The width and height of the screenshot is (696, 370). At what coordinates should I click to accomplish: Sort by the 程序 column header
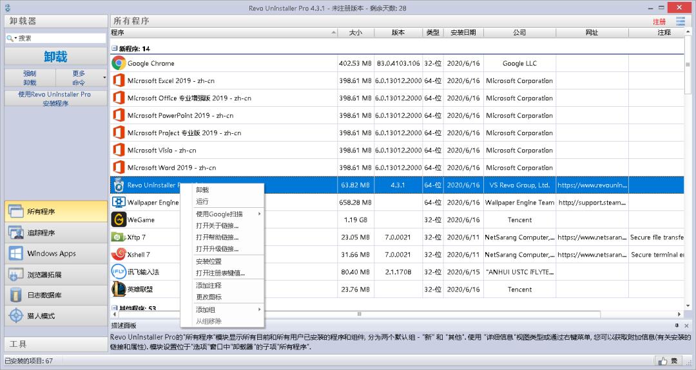click(x=224, y=32)
